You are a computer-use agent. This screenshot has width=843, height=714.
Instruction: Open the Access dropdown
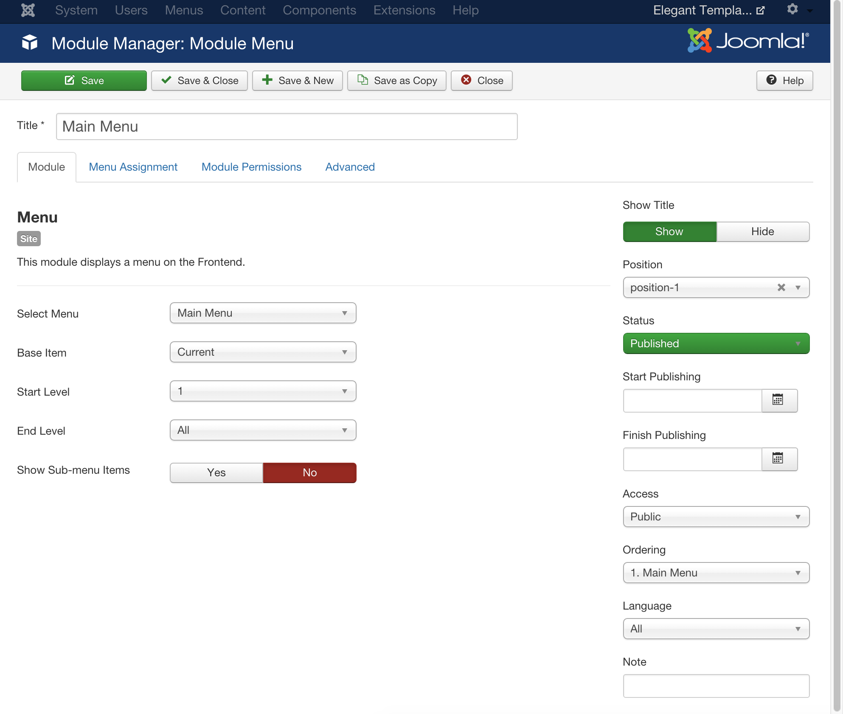[716, 517]
